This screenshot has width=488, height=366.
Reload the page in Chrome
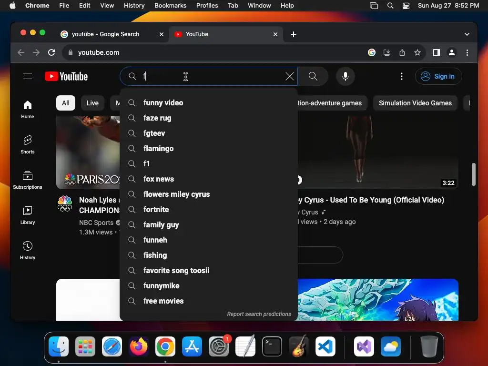pos(51,52)
